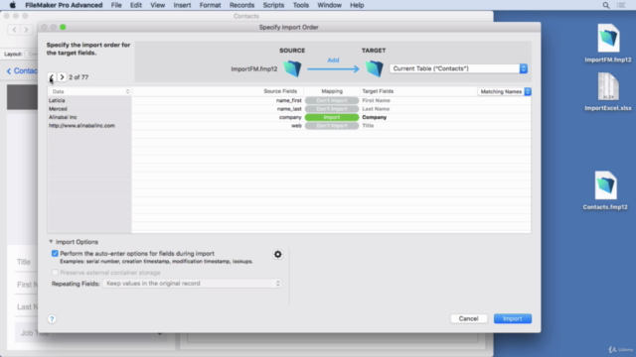Check Preserve external container storage
The height and width of the screenshot is (357, 636).
[x=55, y=273]
